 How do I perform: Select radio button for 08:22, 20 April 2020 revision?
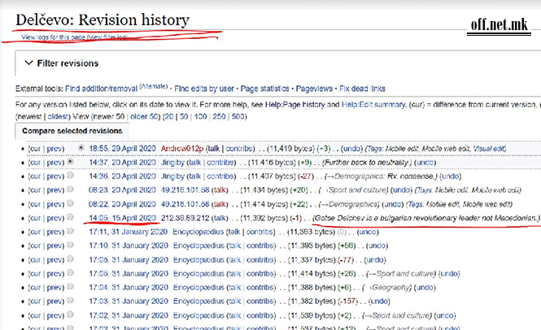point(70,203)
